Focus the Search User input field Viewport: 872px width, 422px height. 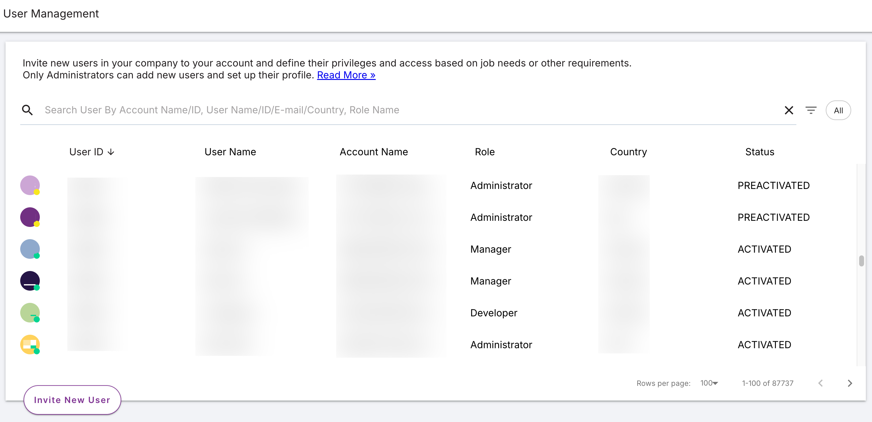(x=406, y=110)
